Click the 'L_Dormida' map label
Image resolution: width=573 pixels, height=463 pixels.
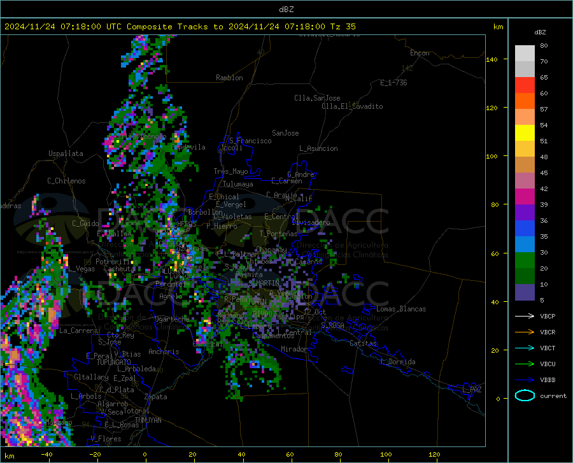[x=397, y=362]
